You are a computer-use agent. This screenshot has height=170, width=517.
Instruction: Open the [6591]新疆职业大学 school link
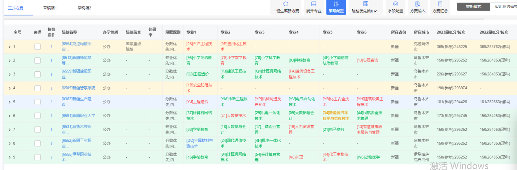coord(78,116)
